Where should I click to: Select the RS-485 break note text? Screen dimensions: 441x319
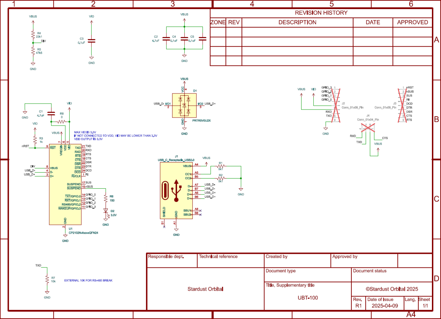[x=88, y=280]
